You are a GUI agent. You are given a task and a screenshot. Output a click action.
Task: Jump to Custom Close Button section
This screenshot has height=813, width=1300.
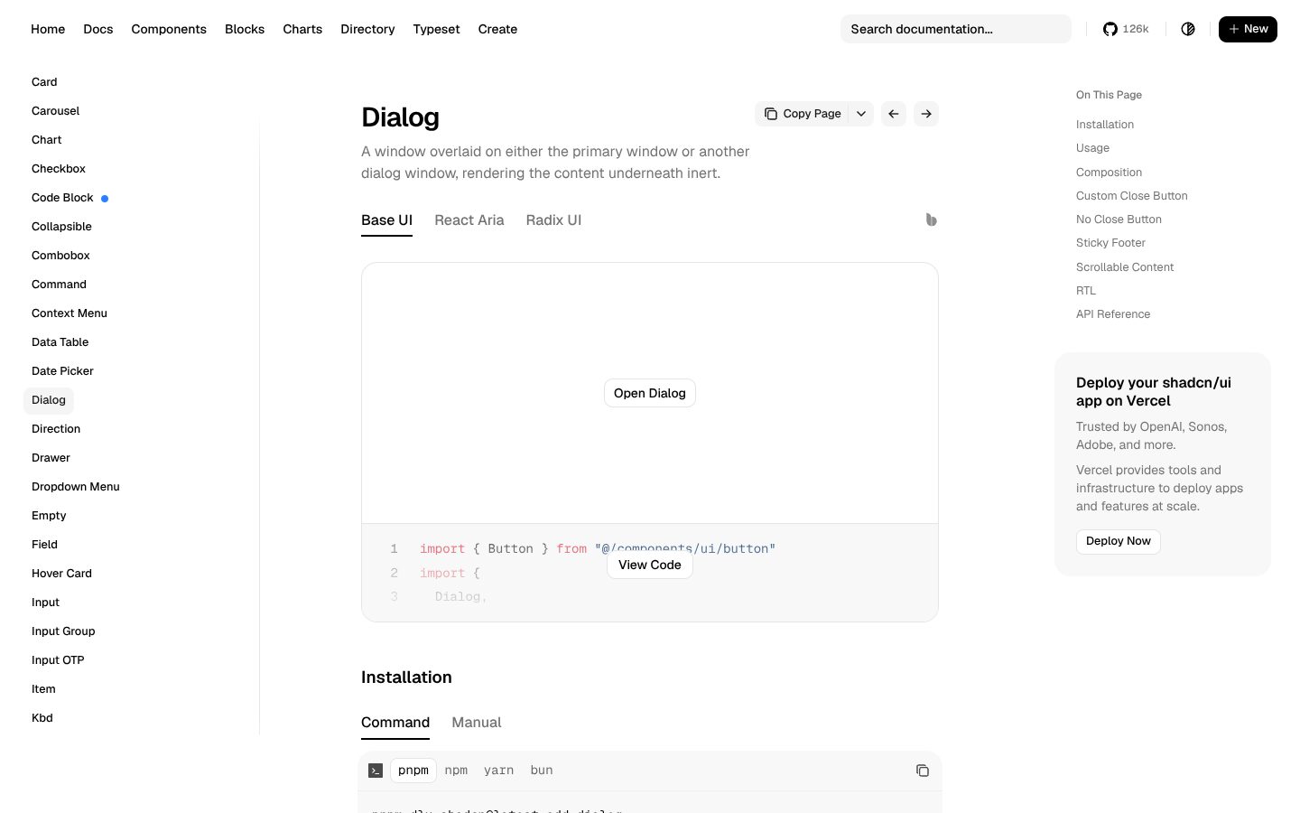click(1132, 196)
